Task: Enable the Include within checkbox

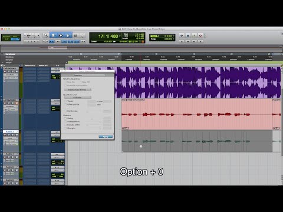Action: point(65,121)
